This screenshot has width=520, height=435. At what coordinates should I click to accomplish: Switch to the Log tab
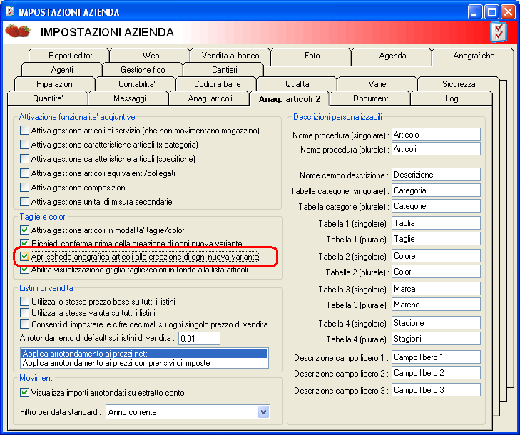[452, 98]
